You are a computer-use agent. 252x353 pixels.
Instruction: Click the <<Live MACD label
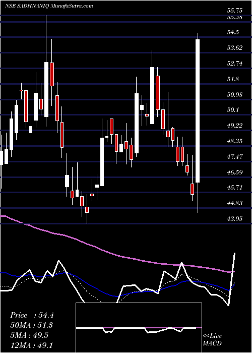click(212, 340)
